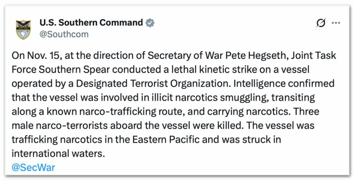
Task: Open the three-dot more options menu
Action: pyautogui.click(x=336, y=23)
